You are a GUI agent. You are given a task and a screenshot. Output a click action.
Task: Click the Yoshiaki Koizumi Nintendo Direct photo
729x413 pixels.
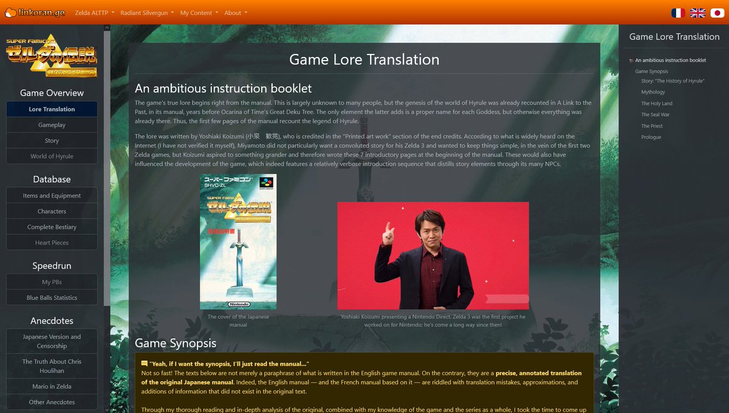pyautogui.click(x=433, y=255)
